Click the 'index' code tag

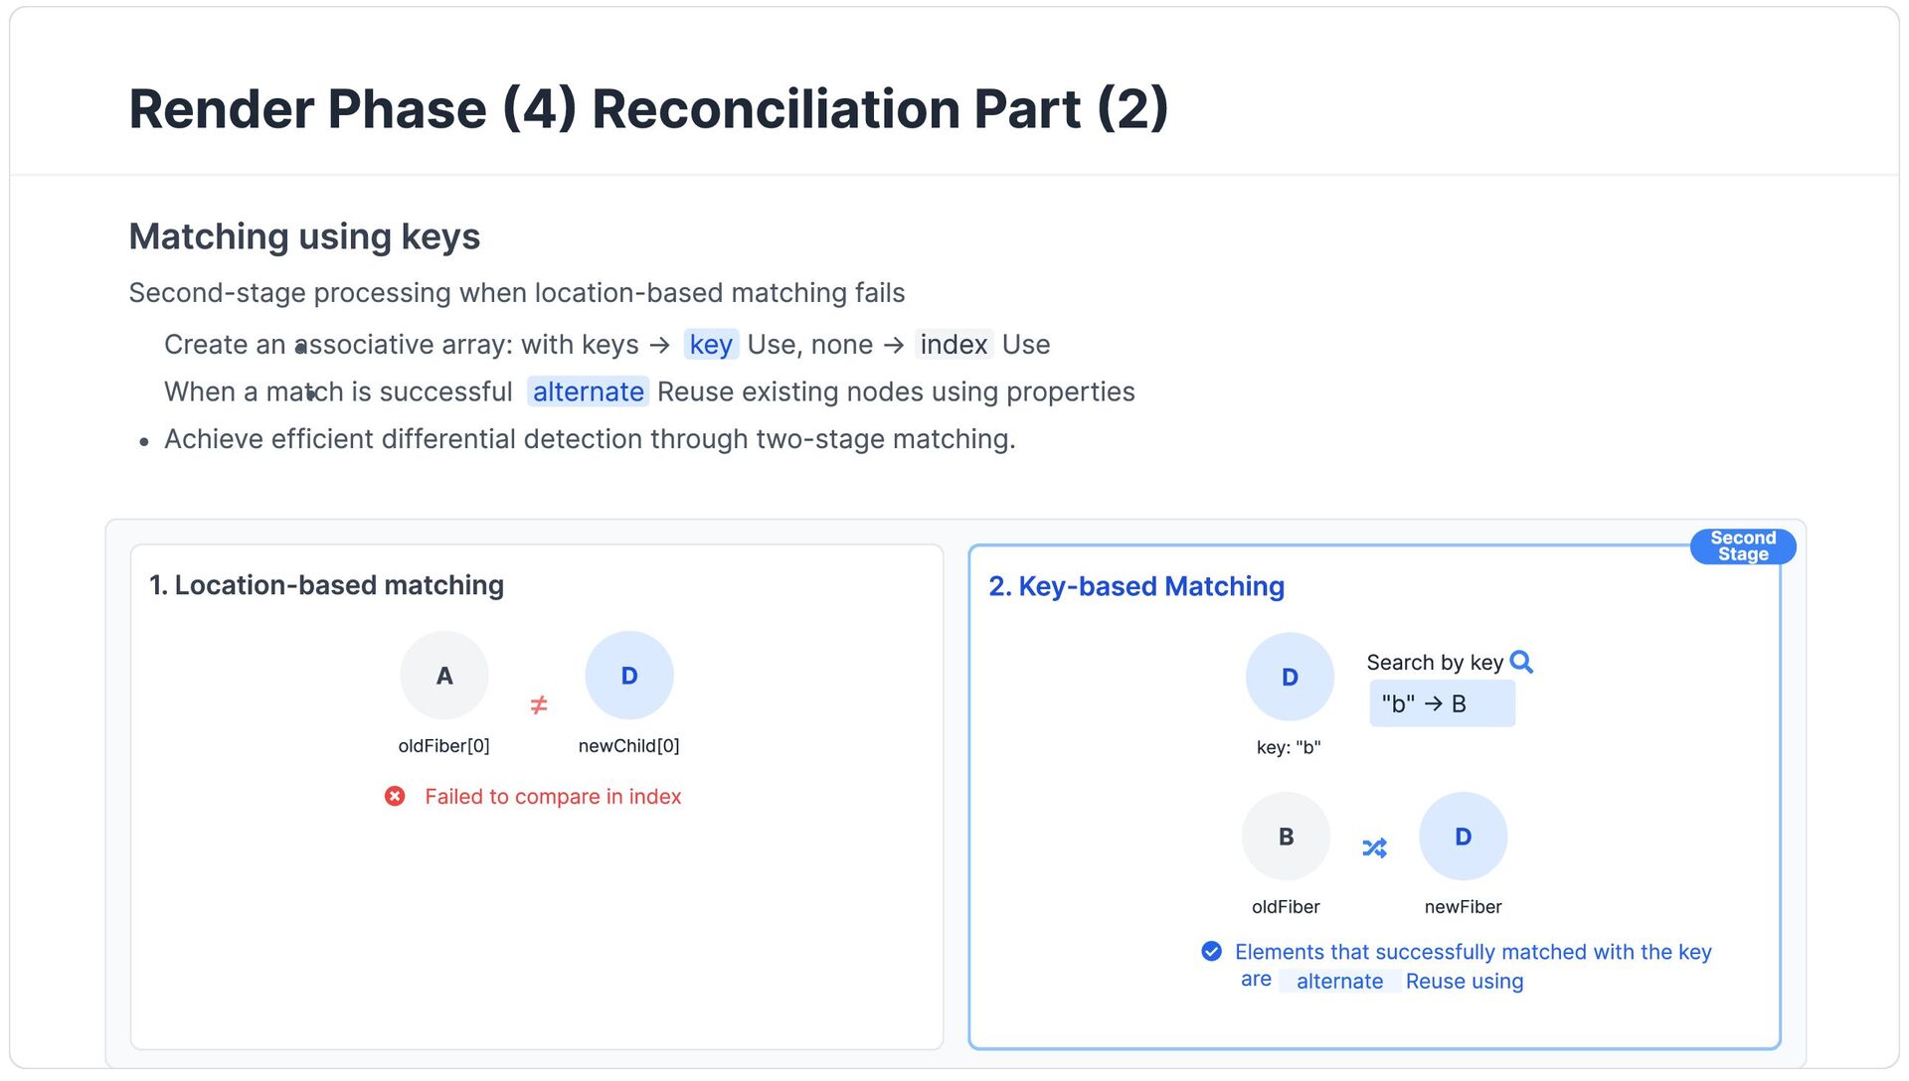[953, 345]
